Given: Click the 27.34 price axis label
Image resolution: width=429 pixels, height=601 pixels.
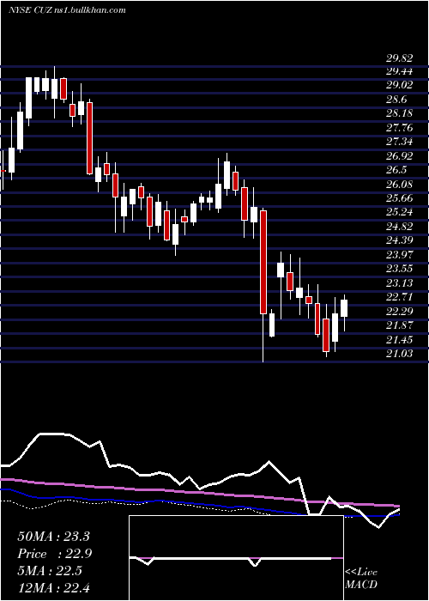Looking at the screenshot, I should pyautogui.click(x=400, y=142).
